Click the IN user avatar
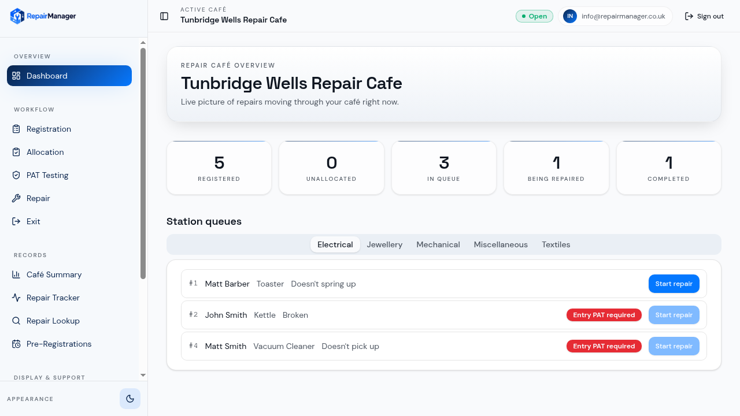This screenshot has width=740, height=416. point(570,16)
